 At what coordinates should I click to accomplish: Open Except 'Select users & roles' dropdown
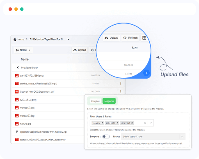pyautogui.click(x=153, y=136)
